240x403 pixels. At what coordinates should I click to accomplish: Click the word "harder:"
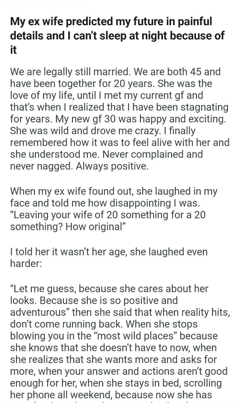click(x=25, y=264)
